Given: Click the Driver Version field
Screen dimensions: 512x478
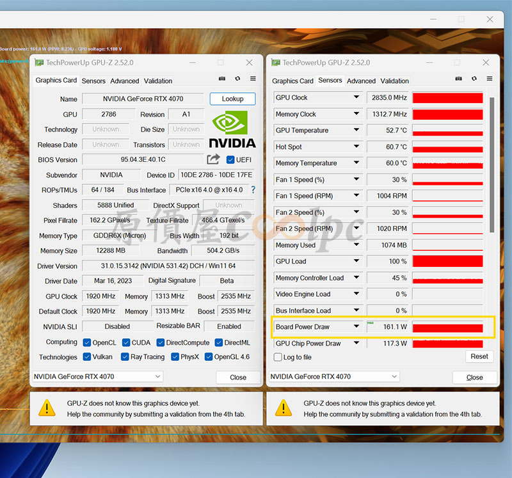Looking at the screenshot, I should (168, 266).
